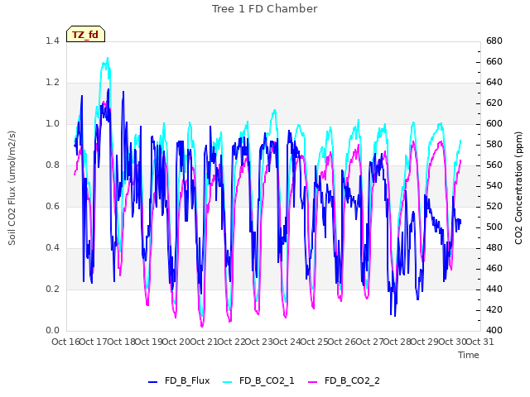Click the CO2 Concentration (ppm) axis title
530x397 pixels.
pos(518,188)
